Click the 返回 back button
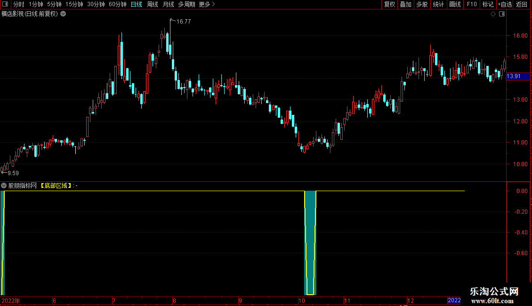The width and height of the screenshot is (532, 306). [x=522, y=4]
